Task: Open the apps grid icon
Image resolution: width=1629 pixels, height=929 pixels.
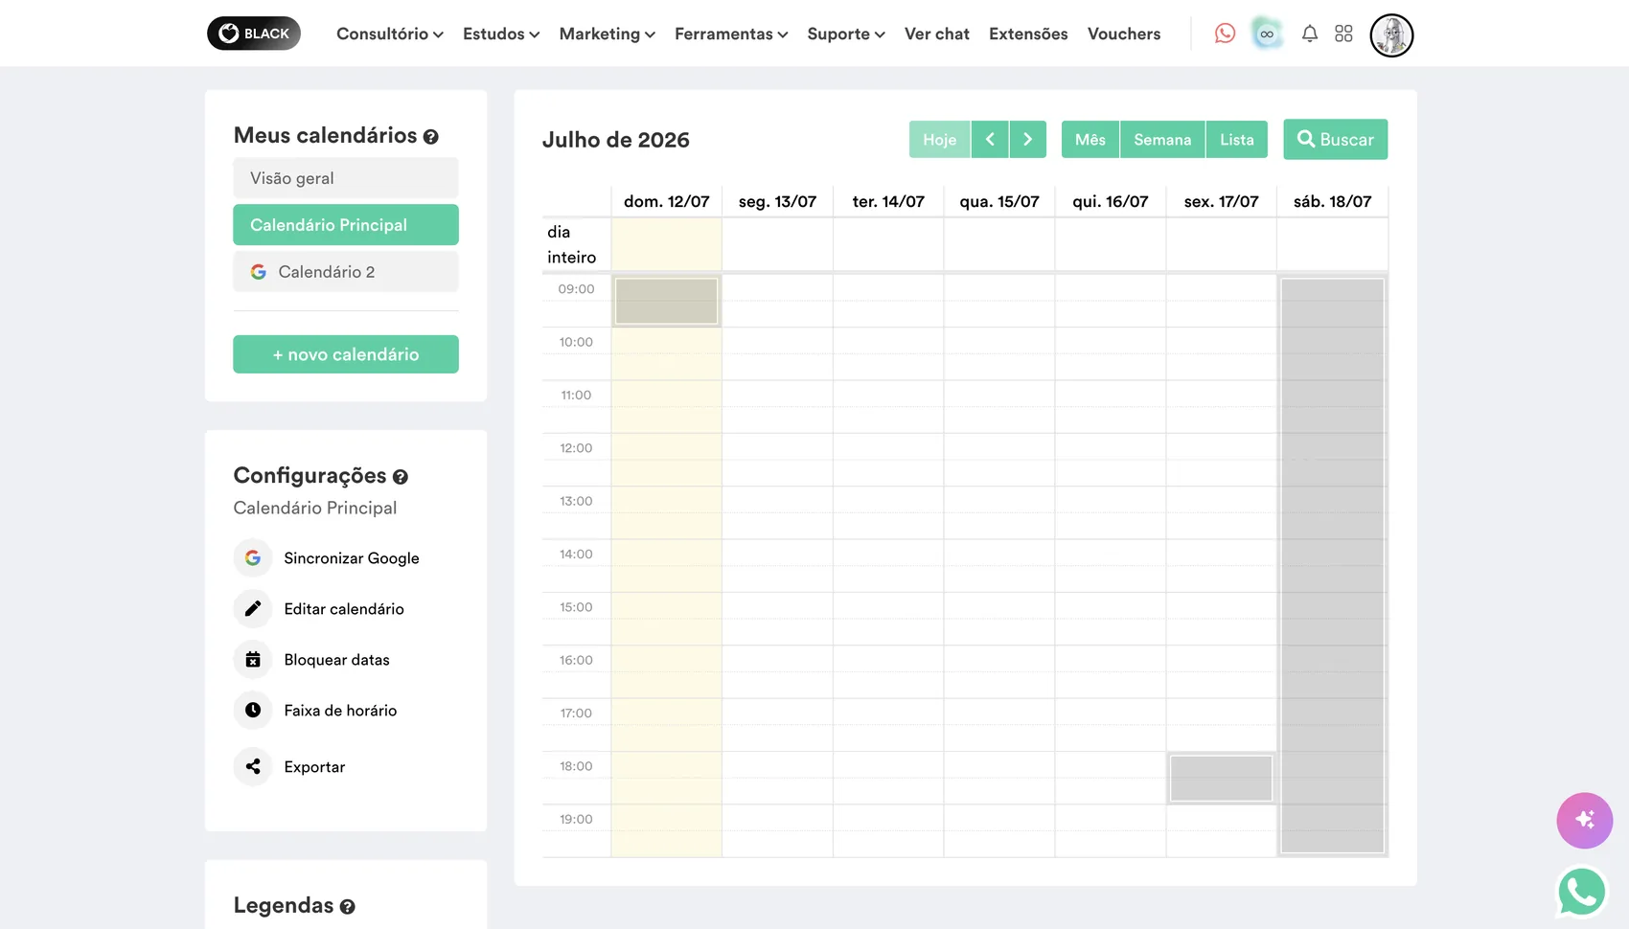Action: (x=1343, y=34)
